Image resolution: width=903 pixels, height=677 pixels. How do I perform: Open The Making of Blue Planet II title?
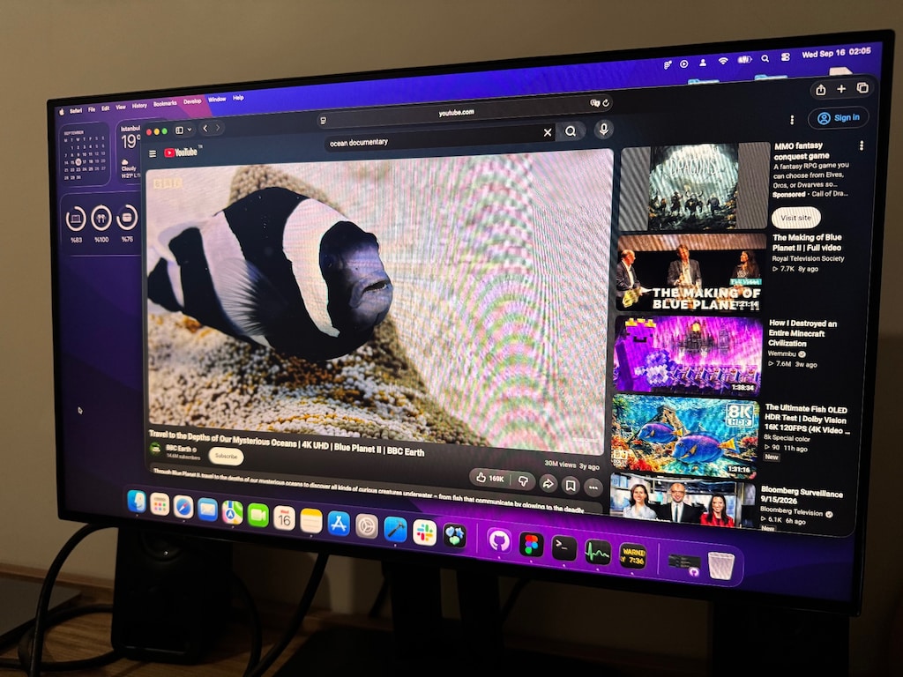click(807, 242)
